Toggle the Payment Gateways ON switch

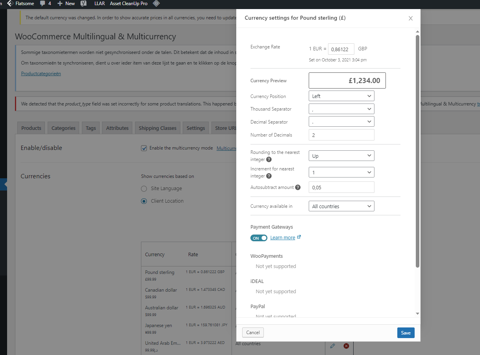tap(259, 238)
